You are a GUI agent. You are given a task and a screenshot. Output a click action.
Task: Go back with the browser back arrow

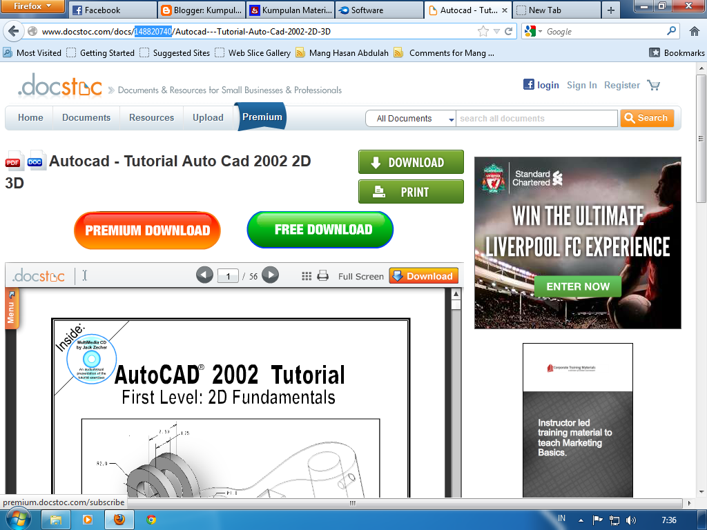13,31
